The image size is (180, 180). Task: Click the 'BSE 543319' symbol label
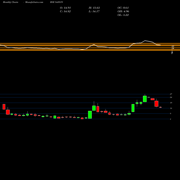(x=57, y=2)
